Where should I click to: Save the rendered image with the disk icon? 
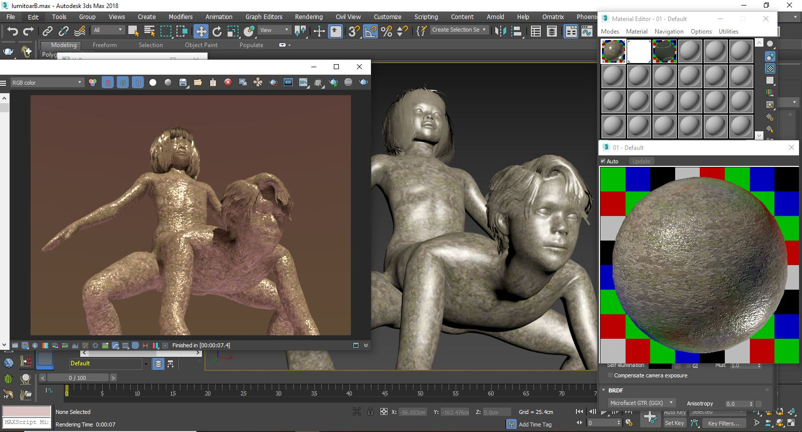point(183,82)
